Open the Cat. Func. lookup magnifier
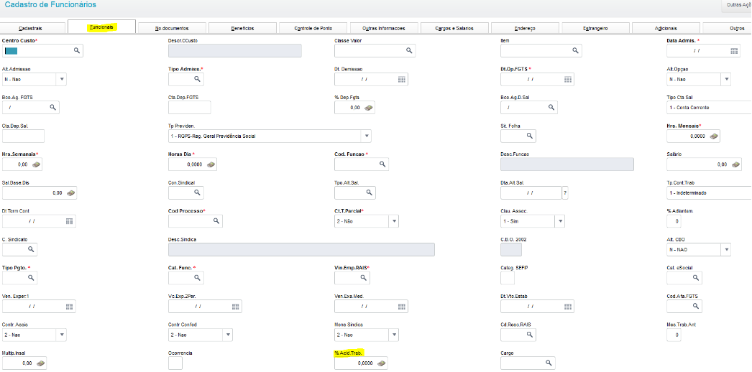The image size is (752, 372). (197, 278)
